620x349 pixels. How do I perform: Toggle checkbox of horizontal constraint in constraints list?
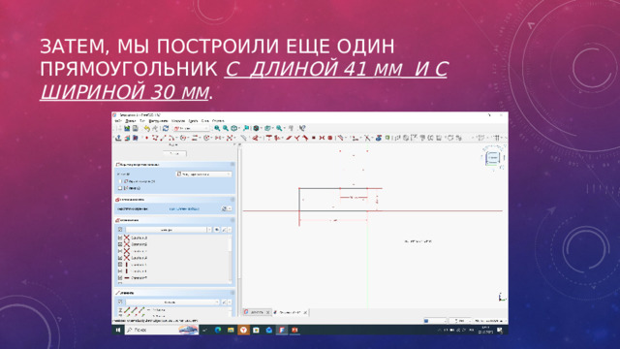120,278
